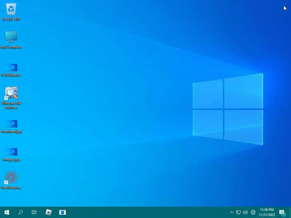The height and width of the screenshot is (218, 291).
Task: Open the Roblox app on the taskbar
Action: point(49,212)
